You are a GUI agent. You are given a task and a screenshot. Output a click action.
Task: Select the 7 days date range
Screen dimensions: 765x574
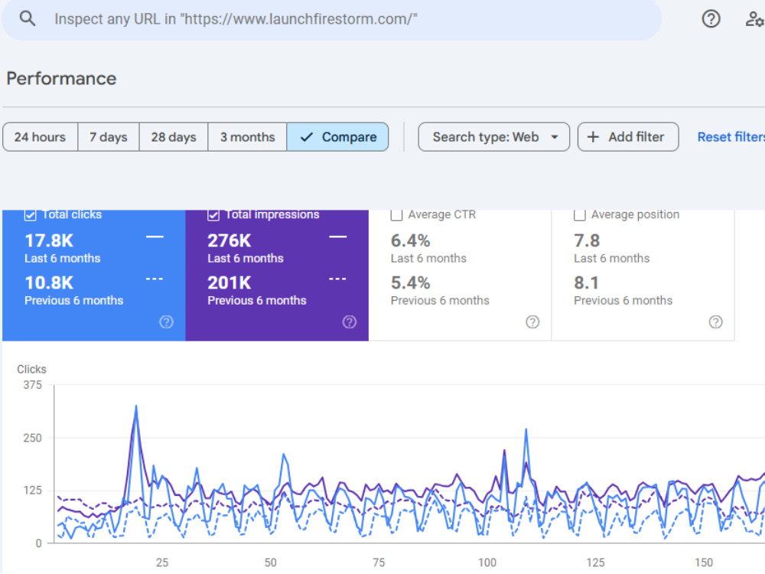click(109, 137)
